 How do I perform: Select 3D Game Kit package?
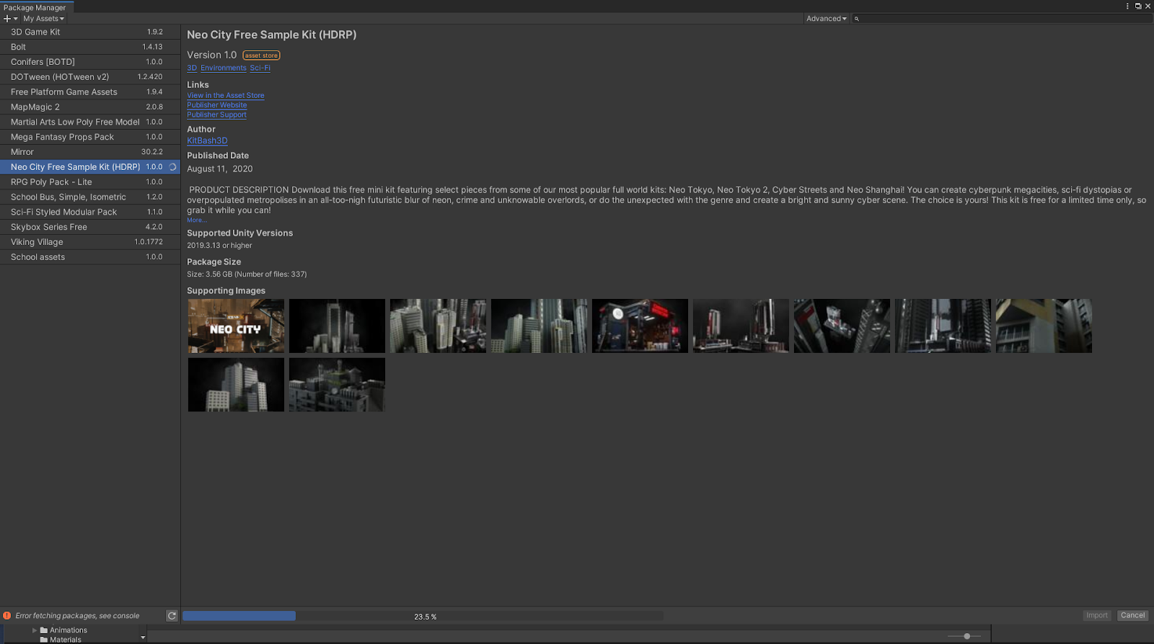[90, 32]
